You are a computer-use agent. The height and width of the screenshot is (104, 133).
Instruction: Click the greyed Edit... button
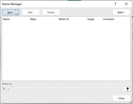[31, 12]
